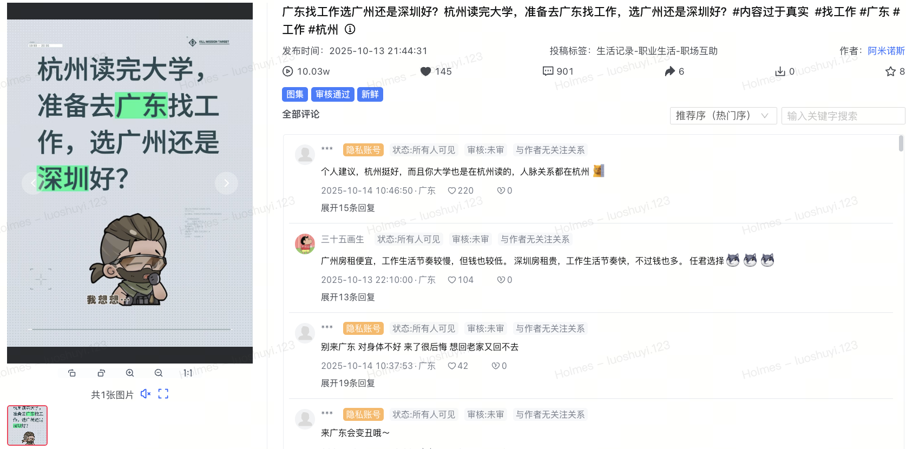Expand the 15 replies (展开15条回复)
This screenshot has width=906, height=449.
coord(348,208)
